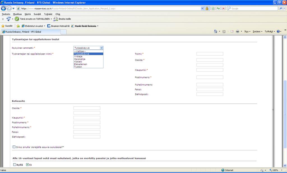This screenshot has width=287, height=173.
Task: Click the employer Sähköposti input field
Action: pyautogui.click(x=210, y=94)
